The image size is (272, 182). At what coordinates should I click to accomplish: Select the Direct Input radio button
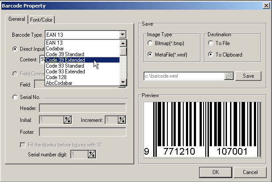15,49
